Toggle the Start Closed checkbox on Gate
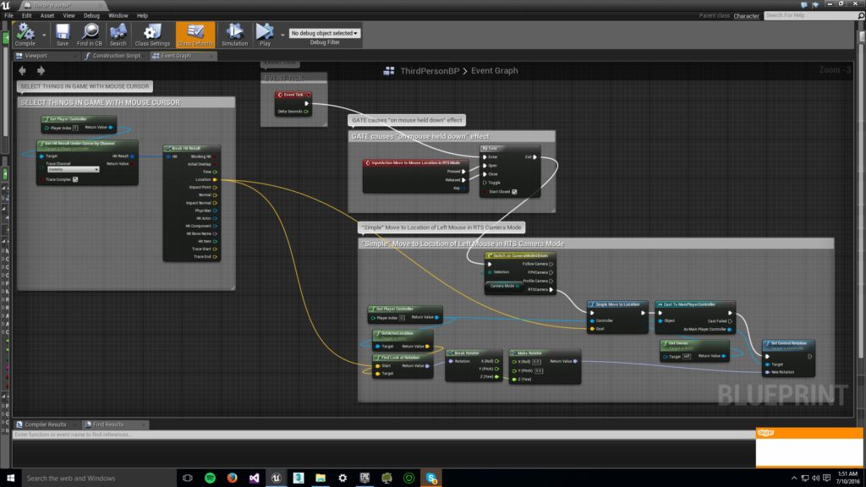This screenshot has height=487, width=866. coord(514,192)
